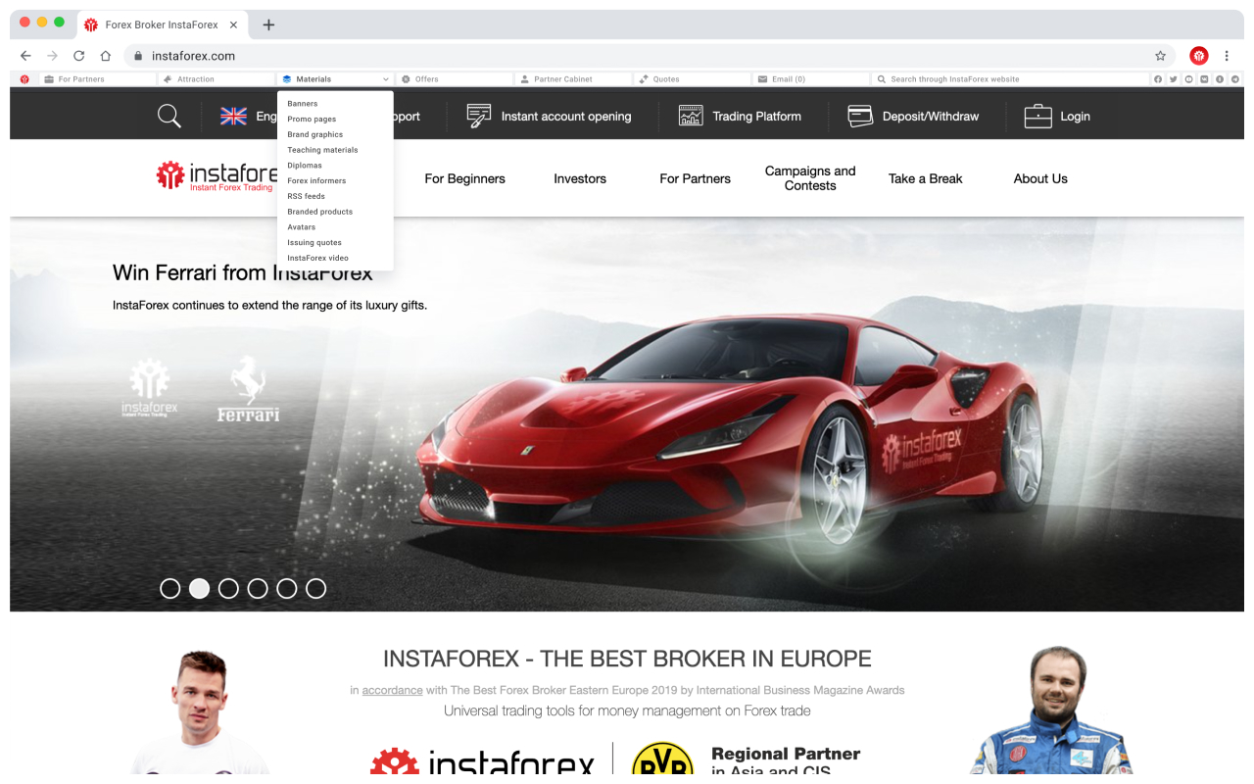Open the For Beginners navigation menu
This screenshot has width=1254, height=784.
tap(465, 178)
